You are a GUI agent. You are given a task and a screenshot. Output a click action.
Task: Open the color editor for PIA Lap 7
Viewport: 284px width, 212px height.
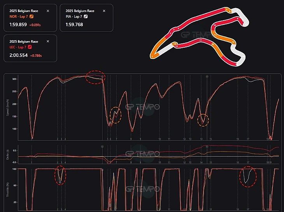pyautogui.click(x=86, y=16)
